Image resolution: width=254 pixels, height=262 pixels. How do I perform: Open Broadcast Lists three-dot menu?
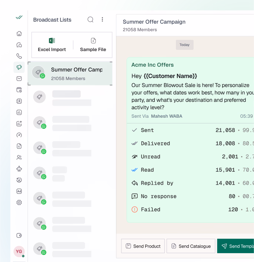103,20
